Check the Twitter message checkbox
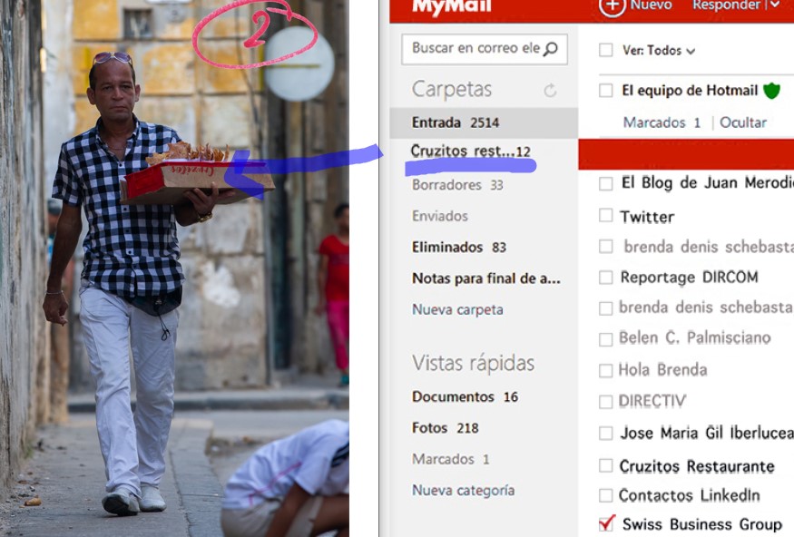Viewport: 794px width, 537px height. 605,216
